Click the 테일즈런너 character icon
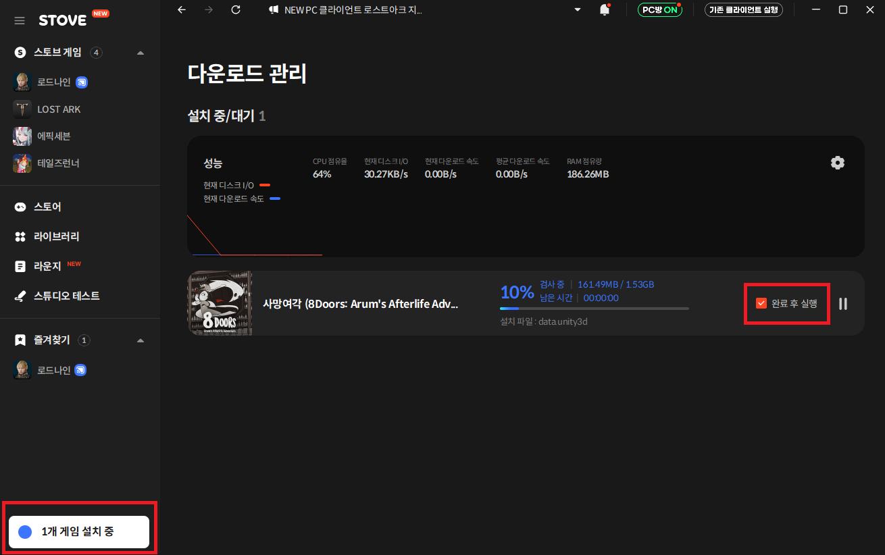The image size is (885, 555). 22,163
